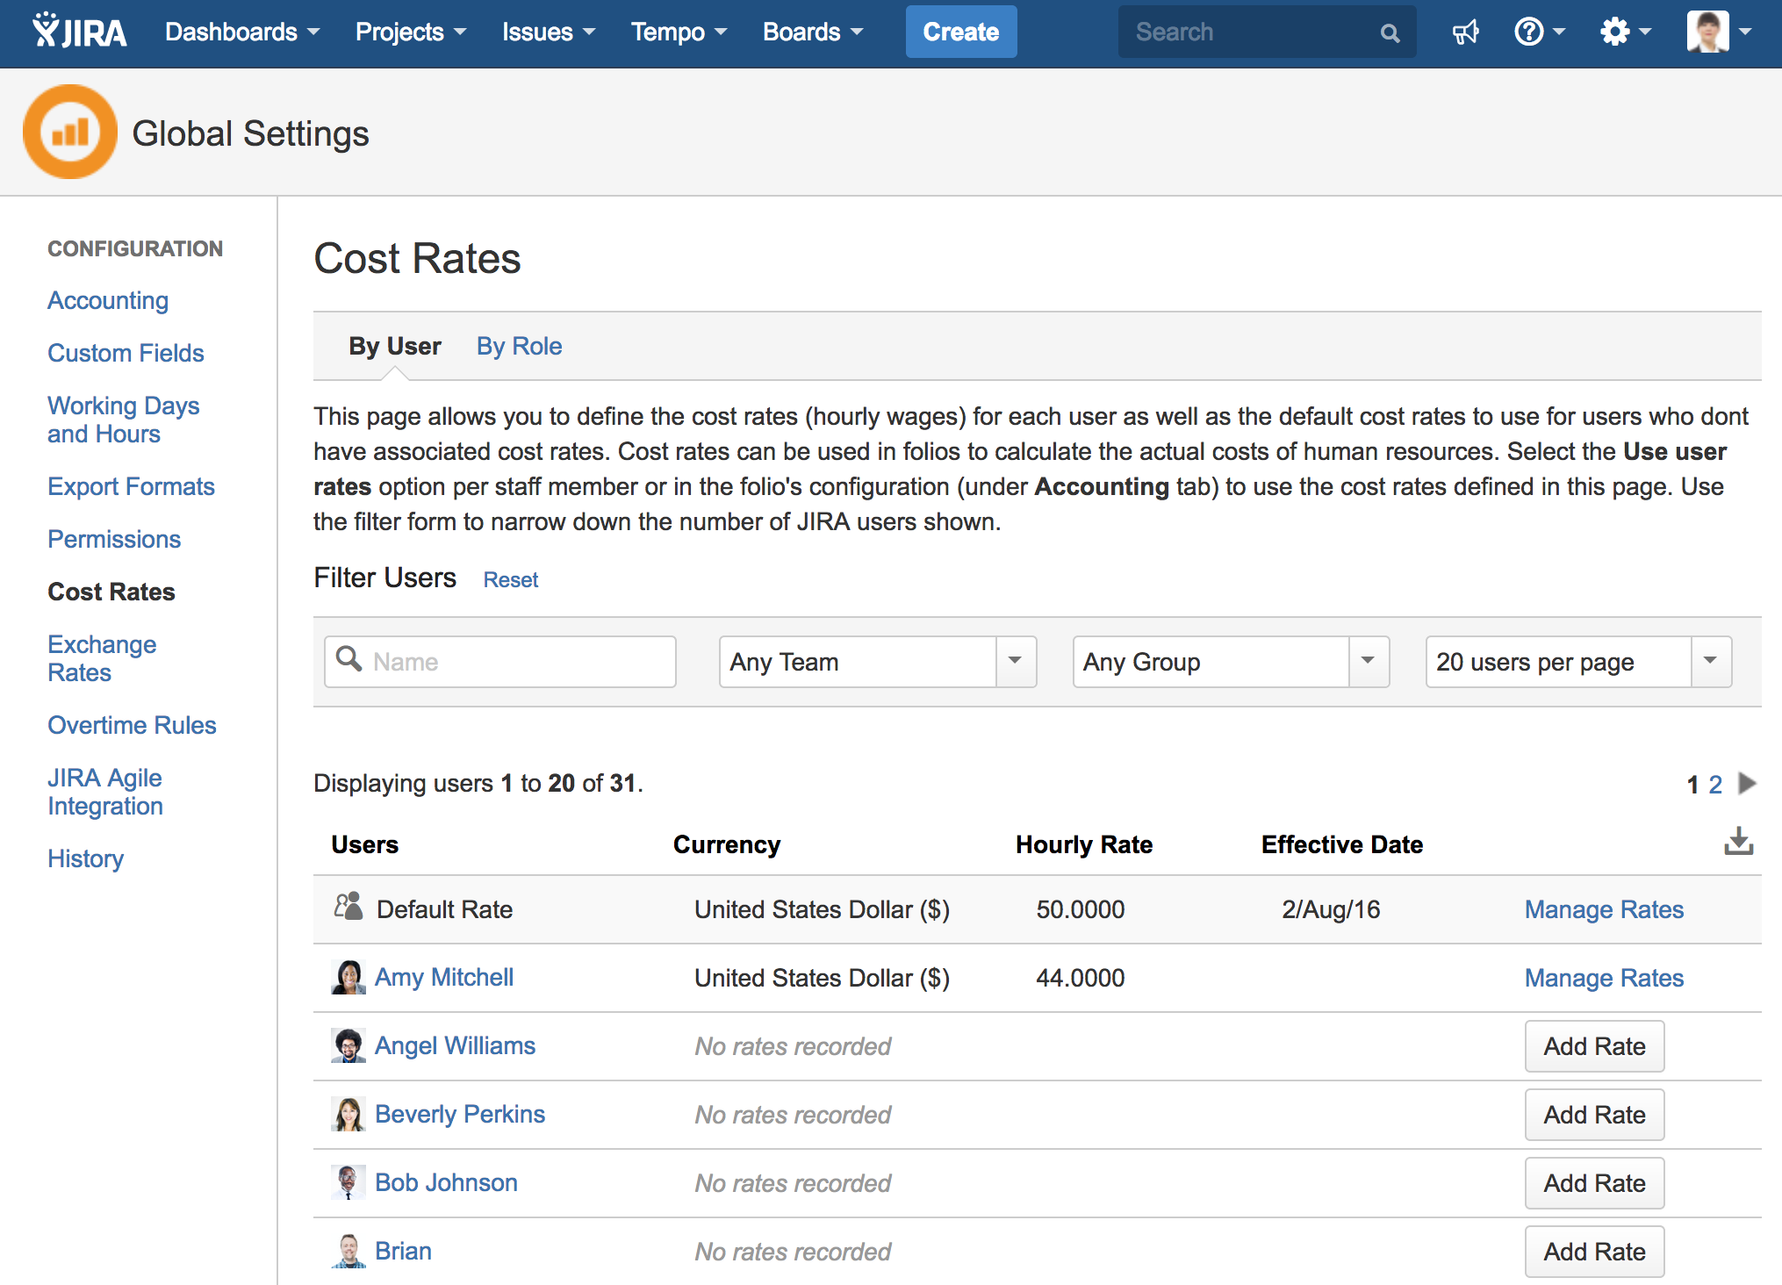Image resolution: width=1782 pixels, height=1285 pixels.
Task: Open the Tempo menu
Action: coord(678,32)
